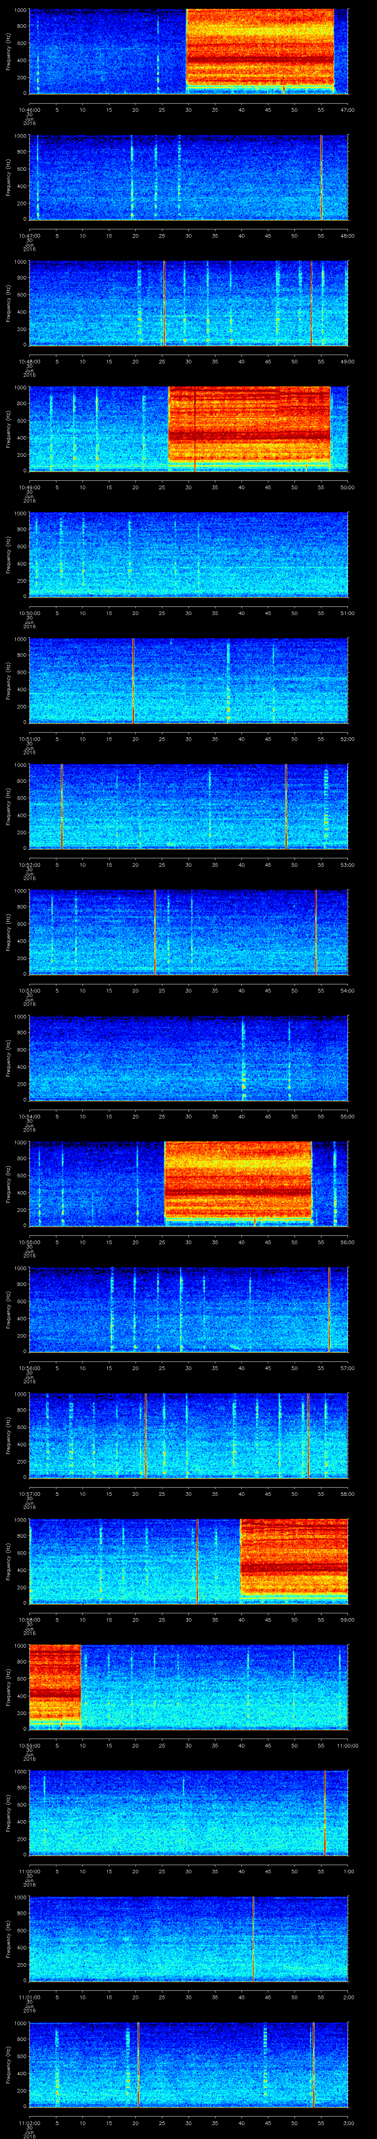The height and width of the screenshot is (2139, 377).
Task: Click the red vertical spike in the 11:01 panel
Action: click(254, 1939)
